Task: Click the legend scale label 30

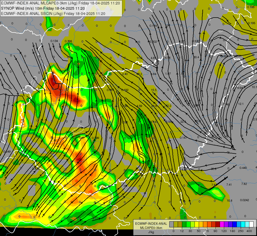Action: tap(190, 231)
